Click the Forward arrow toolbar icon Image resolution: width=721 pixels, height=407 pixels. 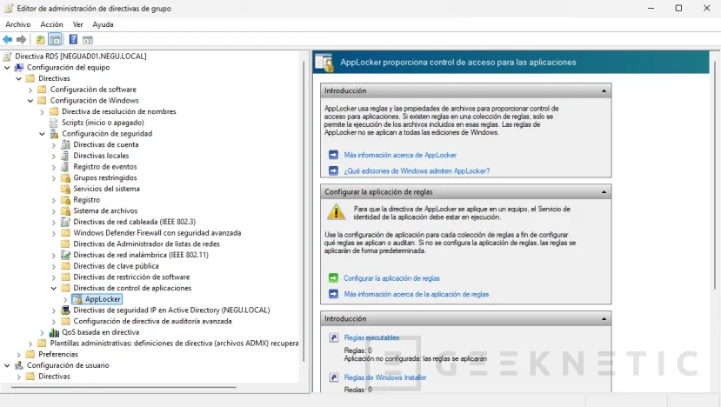21,39
